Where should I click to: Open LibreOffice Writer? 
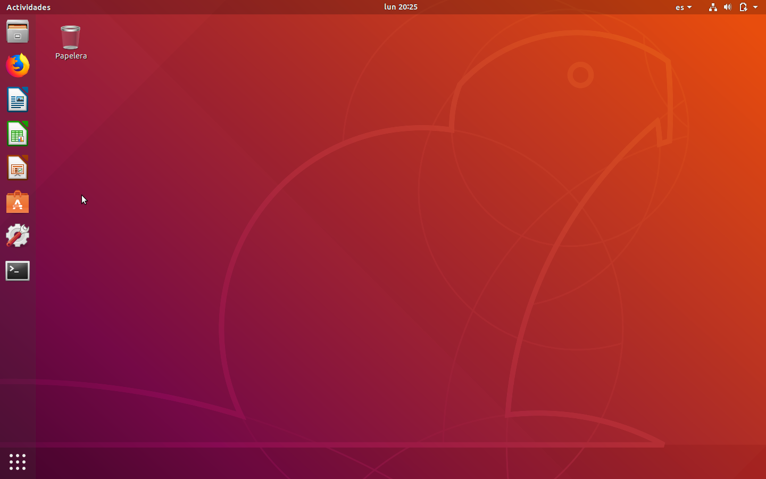click(18, 100)
